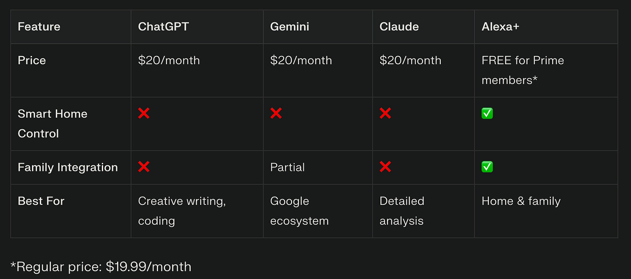This screenshot has height=279, width=631.
Task: Click the 'Regular price: $19.99/month' footnote
Action: (x=101, y=266)
